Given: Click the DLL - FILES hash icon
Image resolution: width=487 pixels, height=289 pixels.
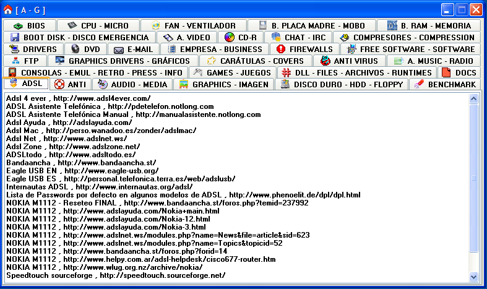Looking at the screenshot, I should (286, 73).
